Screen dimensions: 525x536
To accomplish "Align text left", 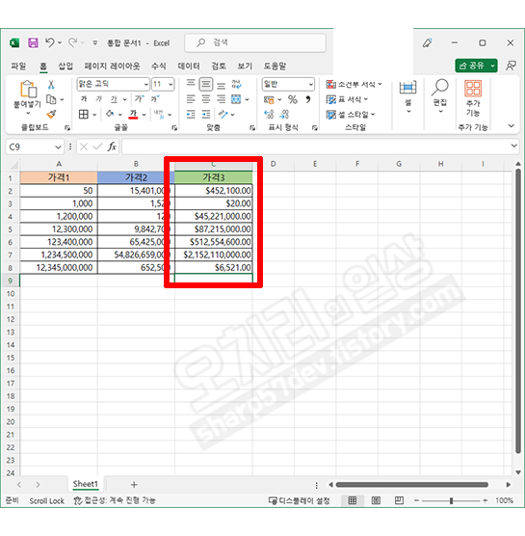I will 191,99.
